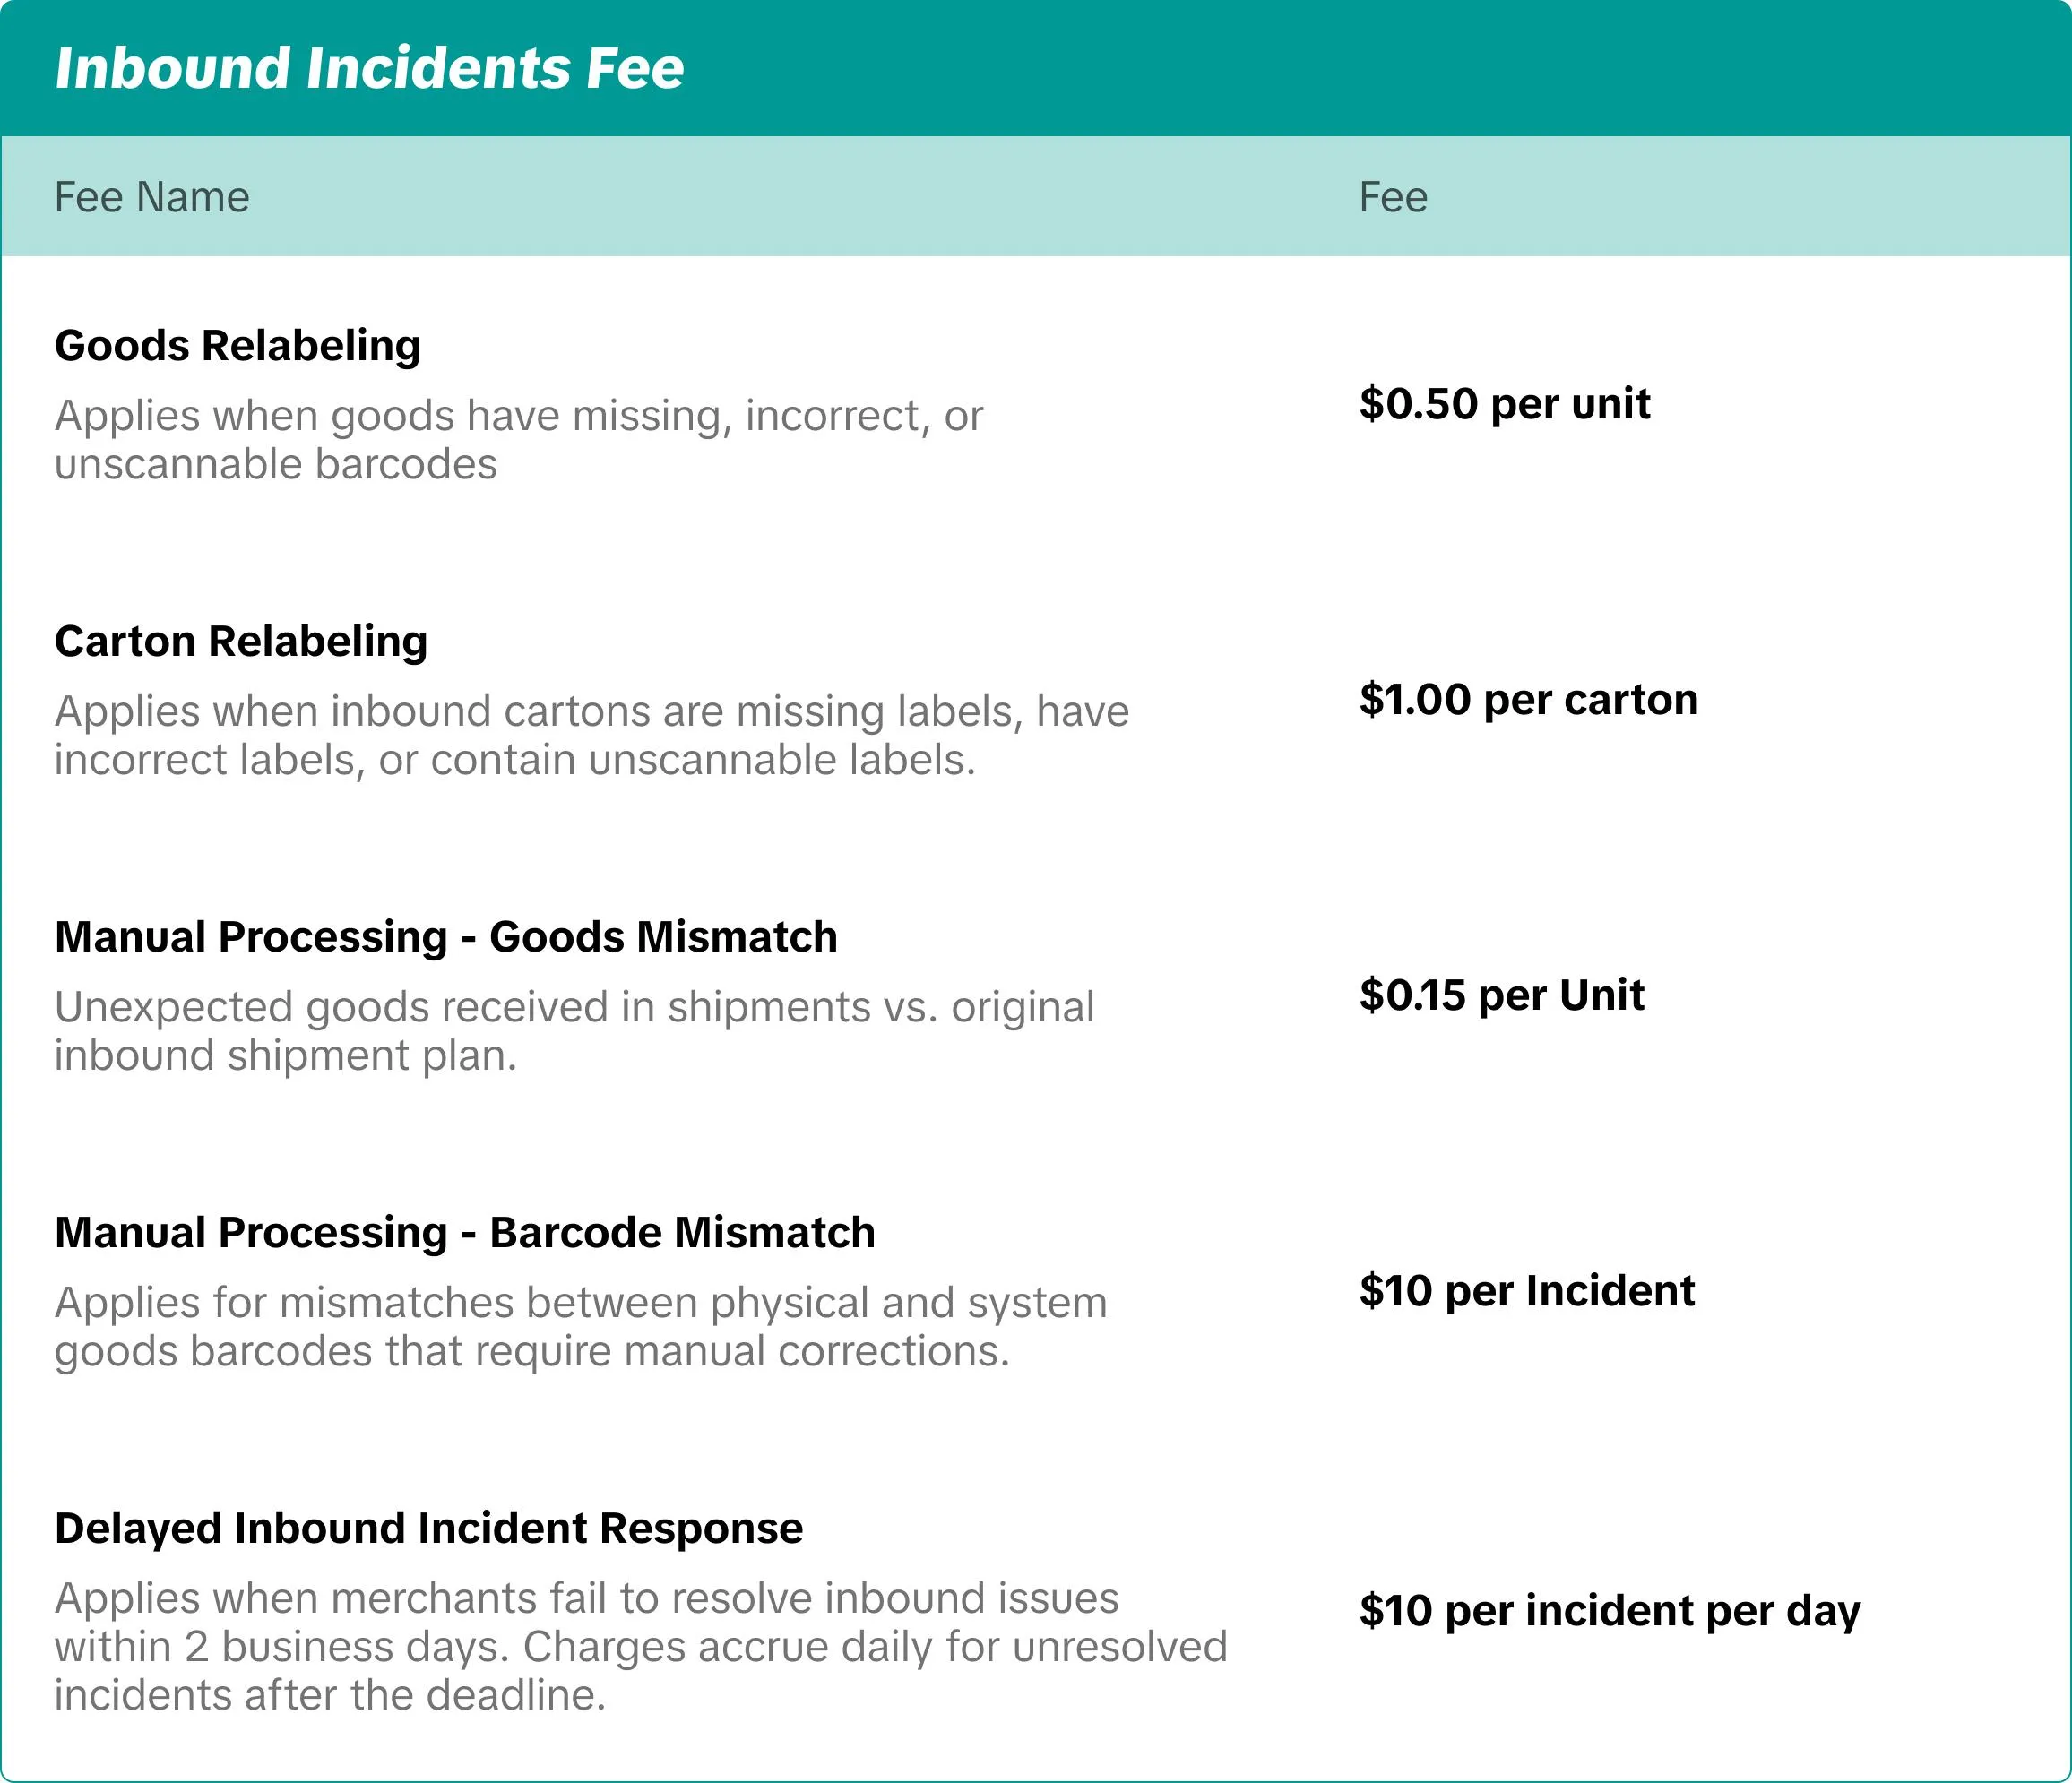2072x1783 pixels.
Task: Select the Carton Relabeling heading
Action: (x=241, y=641)
